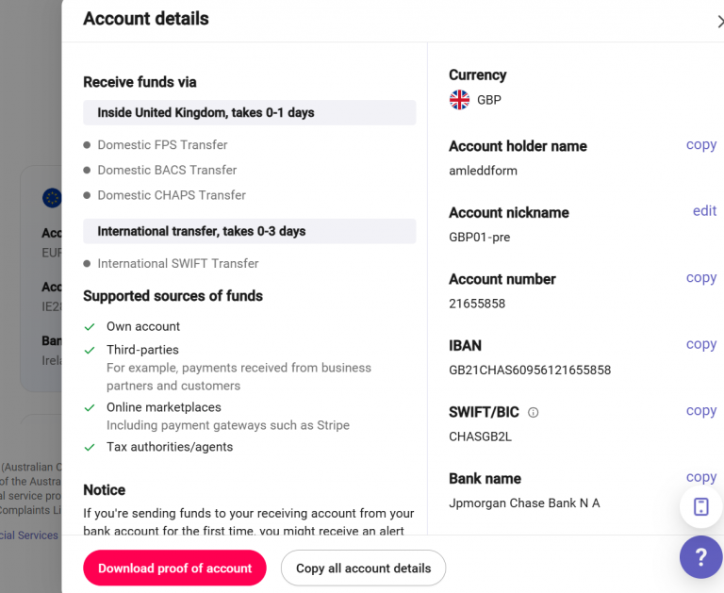Viewport: 724px width, 593px height.
Task: Click the floating mobile device icon
Action: point(701,506)
